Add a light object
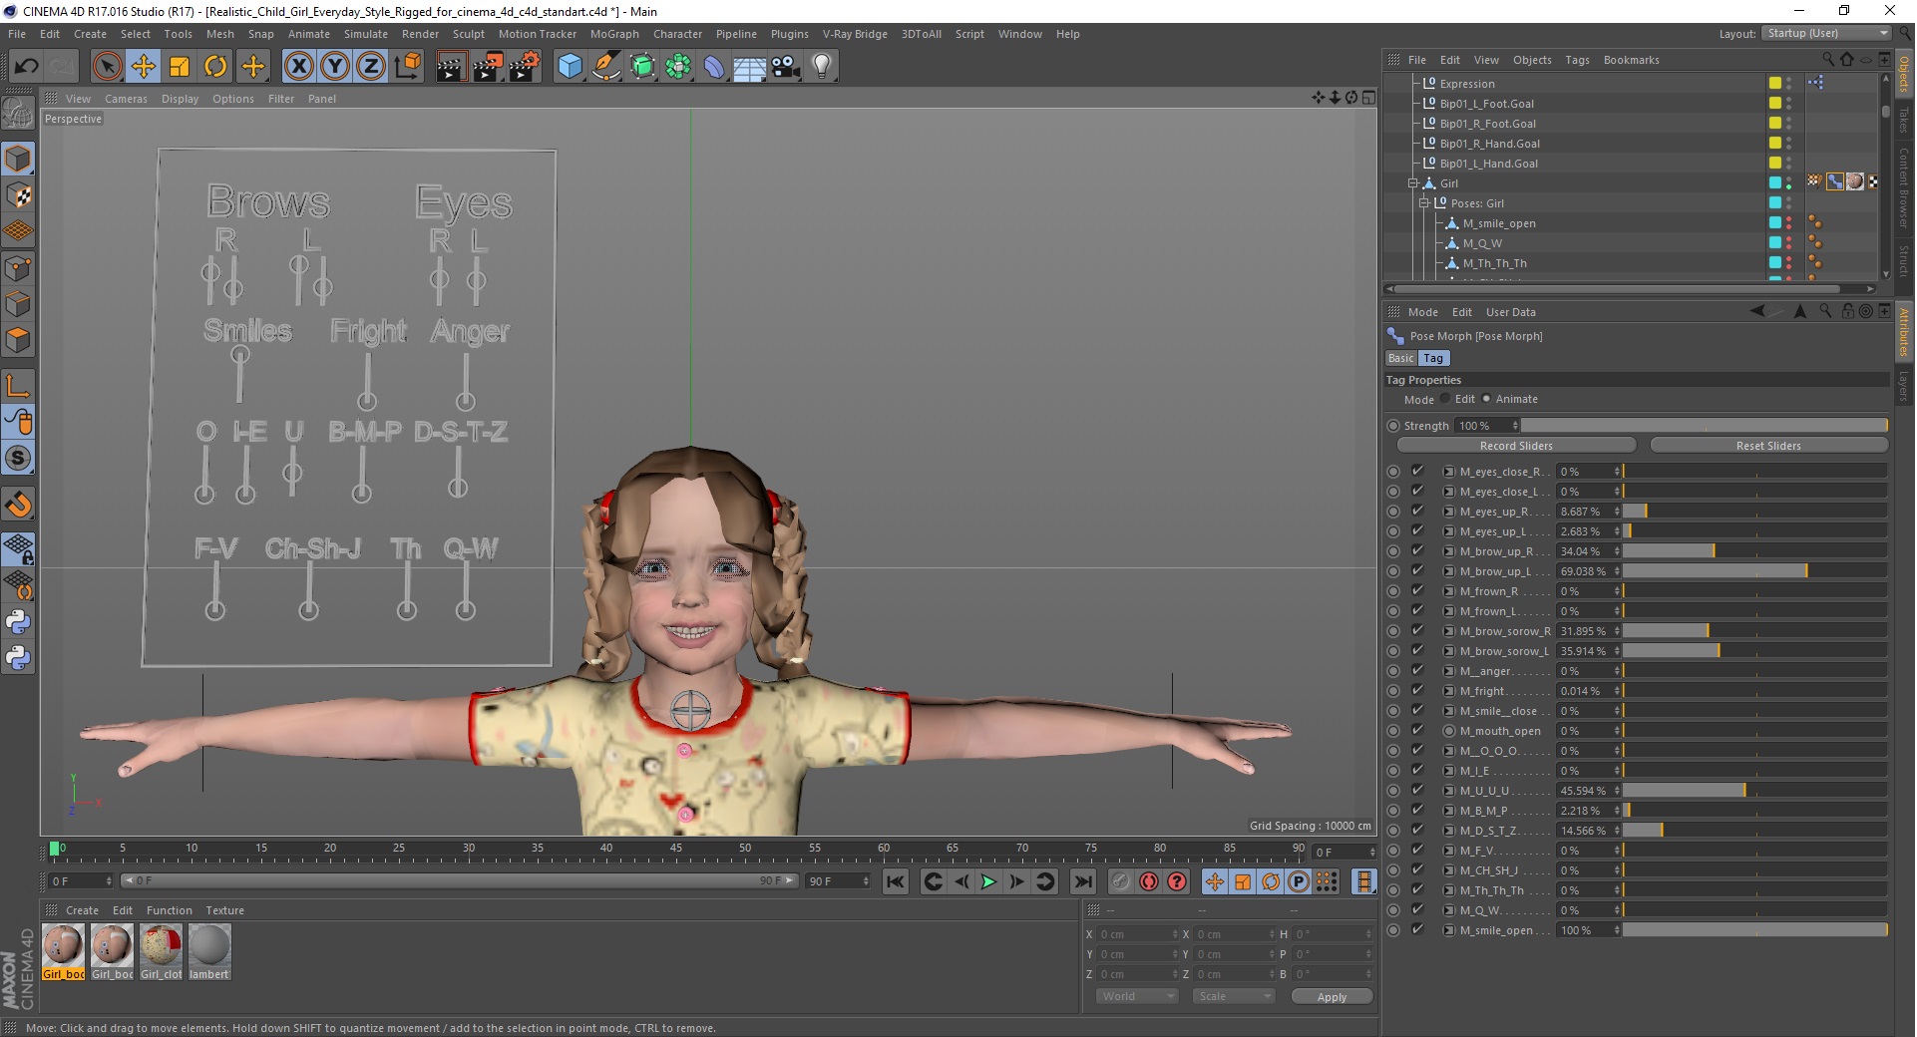This screenshot has width=1917, height=1037. [822, 67]
